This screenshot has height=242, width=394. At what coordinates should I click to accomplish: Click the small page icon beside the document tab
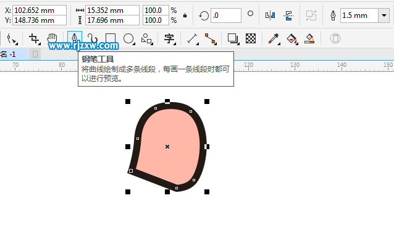pyautogui.click(x=35, y=54)
